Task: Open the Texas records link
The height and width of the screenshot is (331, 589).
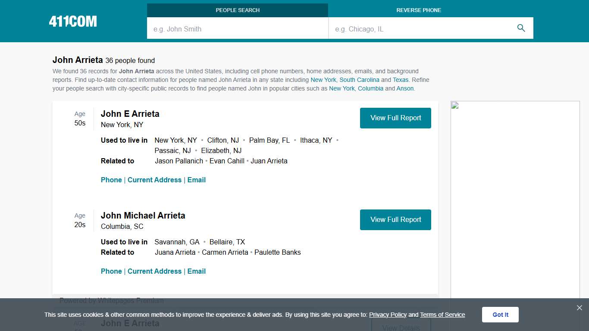Action: pyautogui.click(x=401, y=80)
